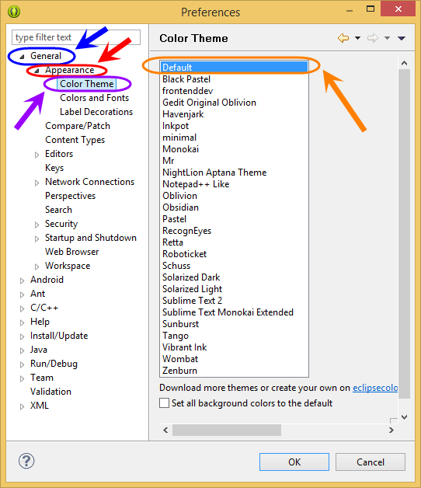Viewport: 421px width, 488px height.
Task: Click the Eclipse window icon in title bar
Action: (14, 12)
